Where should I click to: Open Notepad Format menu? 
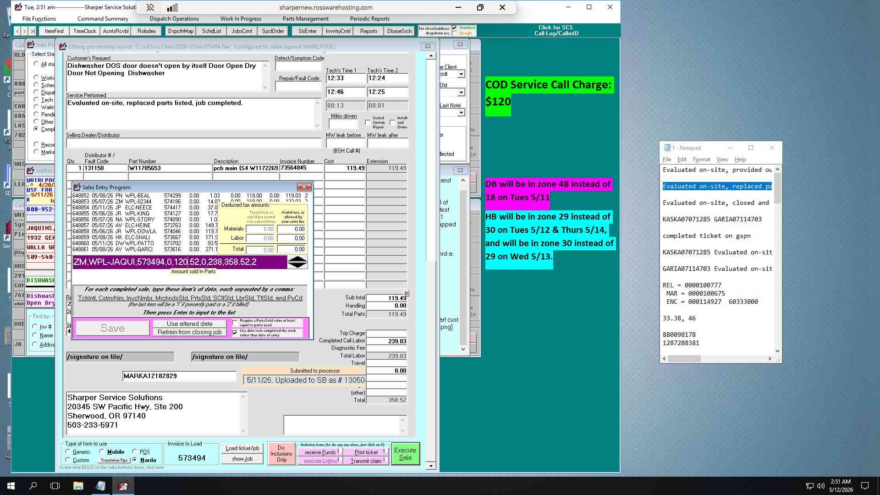(x=701, y=159)
